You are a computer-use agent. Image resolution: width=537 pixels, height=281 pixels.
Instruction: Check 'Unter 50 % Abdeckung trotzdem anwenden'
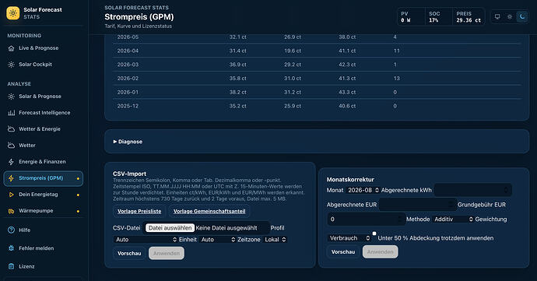[x=374, y=234]
